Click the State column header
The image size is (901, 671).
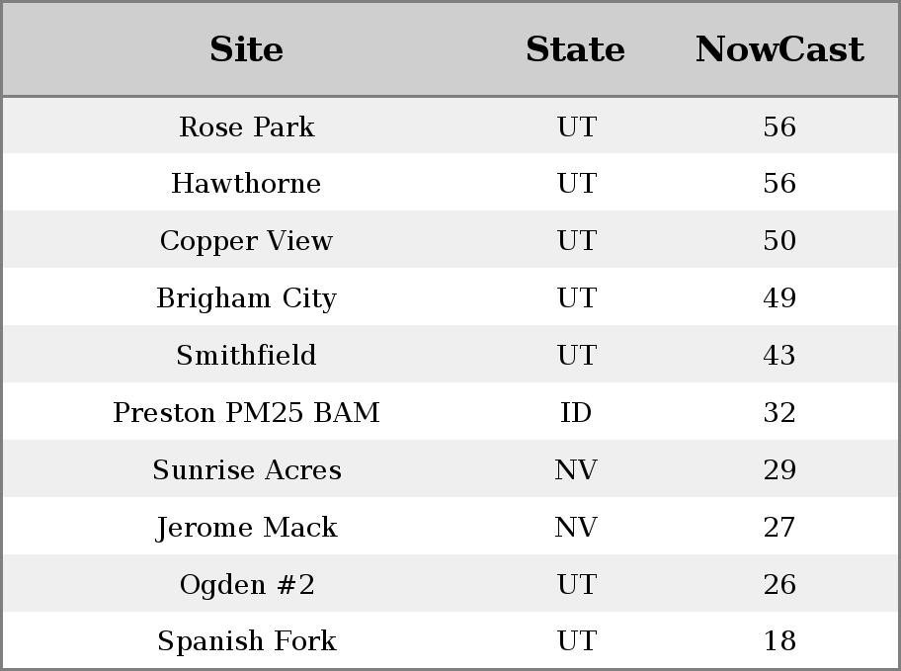pyautogui.click(x=575, y=49)
